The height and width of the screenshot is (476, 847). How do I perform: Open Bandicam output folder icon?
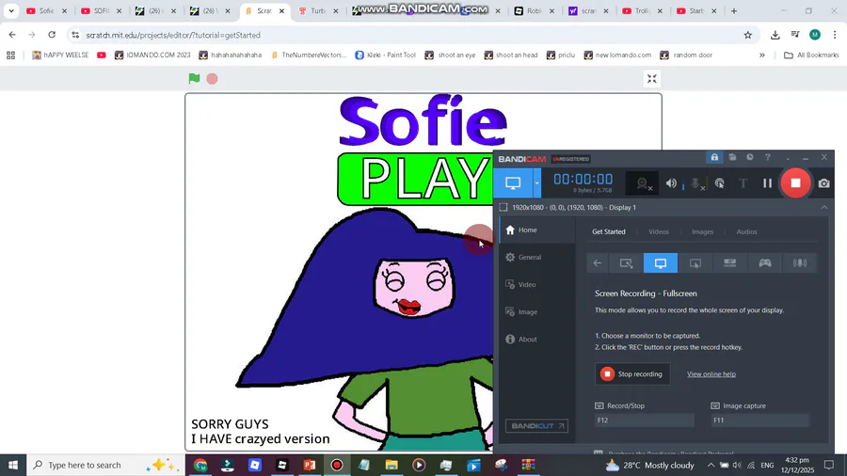point(732,157)
